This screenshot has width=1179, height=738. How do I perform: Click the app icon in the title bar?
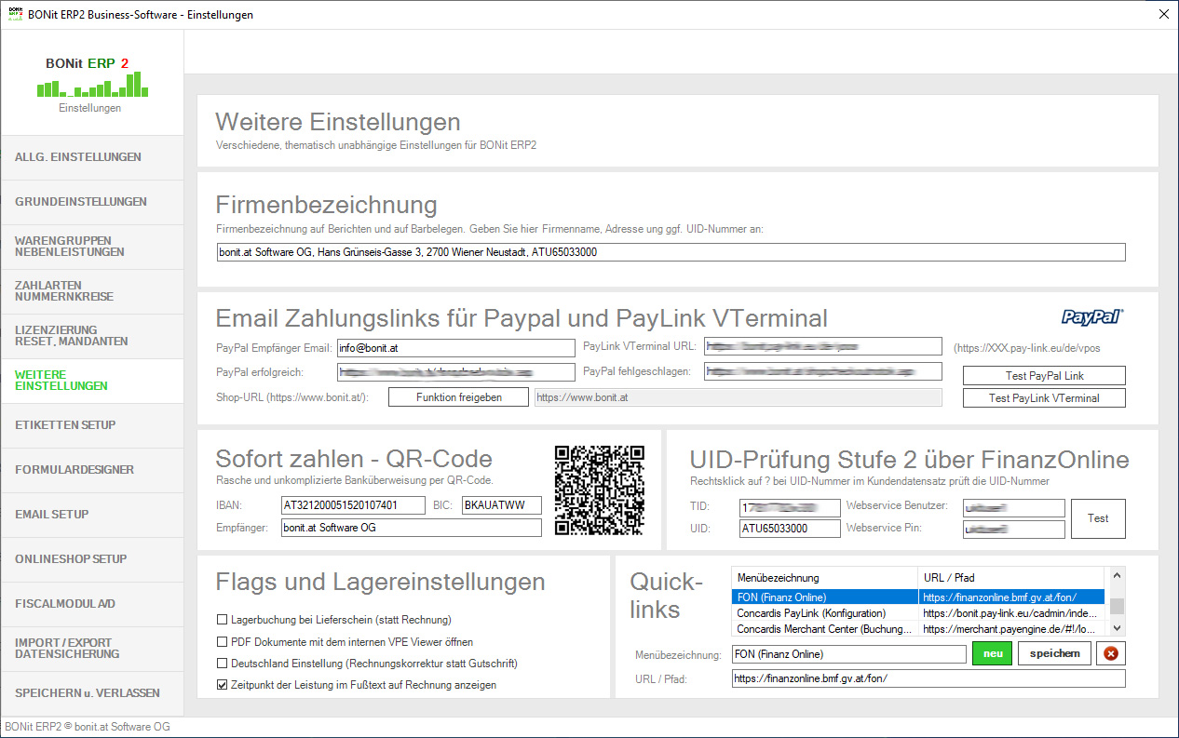(14, 14)
